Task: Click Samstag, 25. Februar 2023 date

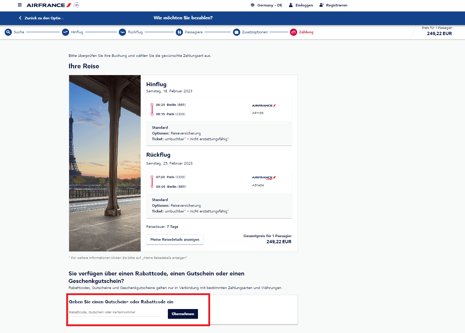Action: pyautogui.click(x=169, y=163)
